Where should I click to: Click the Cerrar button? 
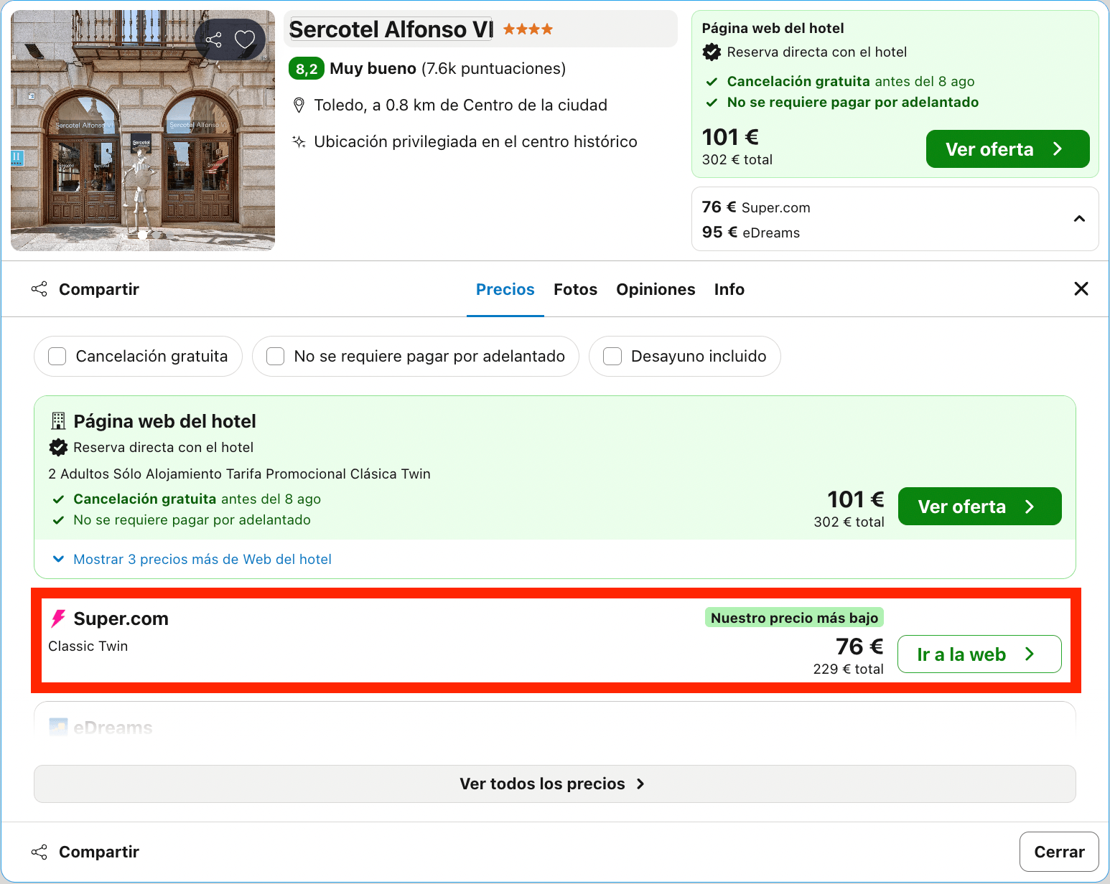pos(1059,852)
